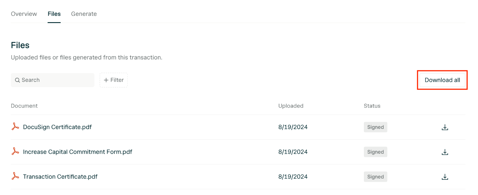Download Increase Capital Commitment Form.pdf

click(x=445, y=152)
